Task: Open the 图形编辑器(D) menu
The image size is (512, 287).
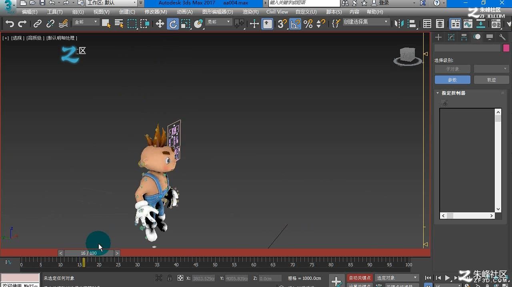Action: (218, 12)
